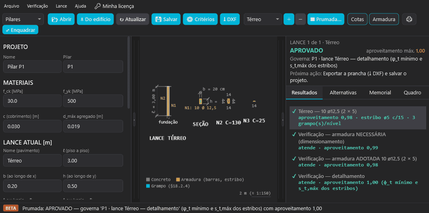Click Enquadrar fit-view button
The height and width of the screenshot is (213, 429).
point(20,30)
